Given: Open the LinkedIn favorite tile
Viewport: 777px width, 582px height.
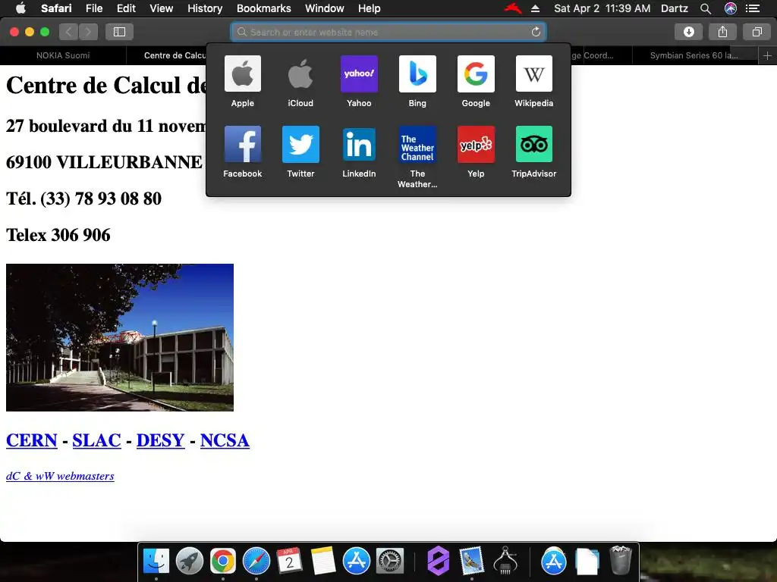Looking at the screenshot, I should (359, 144).
